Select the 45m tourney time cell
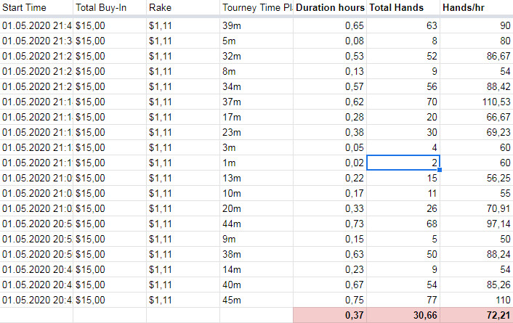 point(257,299)
